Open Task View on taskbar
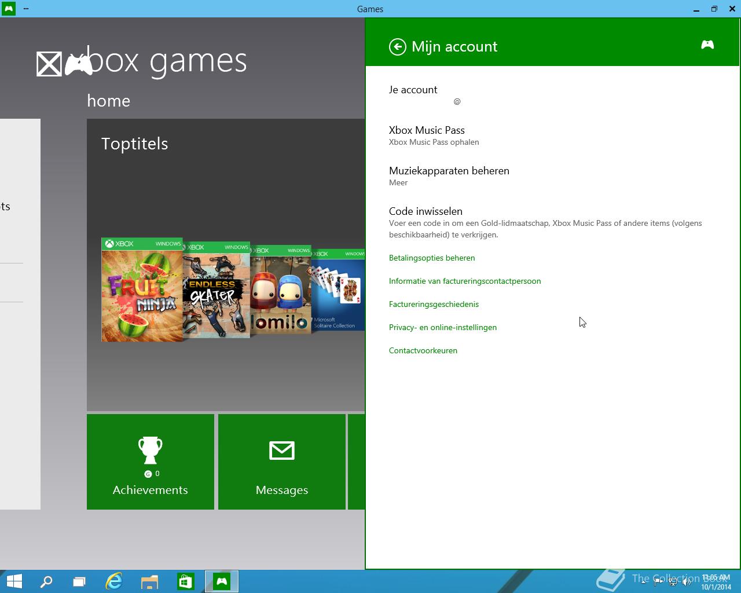This screenshot has width=741, height=593. pyautogui.click(x=79, y=581)
